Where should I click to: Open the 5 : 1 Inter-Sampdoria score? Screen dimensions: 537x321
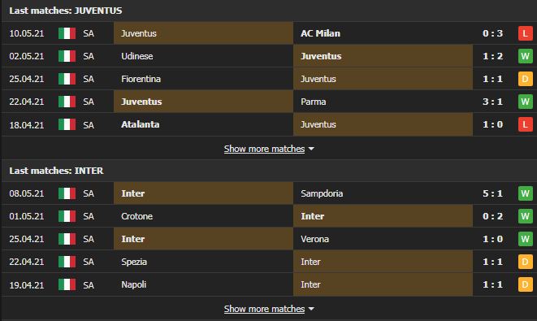tap(492, 193)
